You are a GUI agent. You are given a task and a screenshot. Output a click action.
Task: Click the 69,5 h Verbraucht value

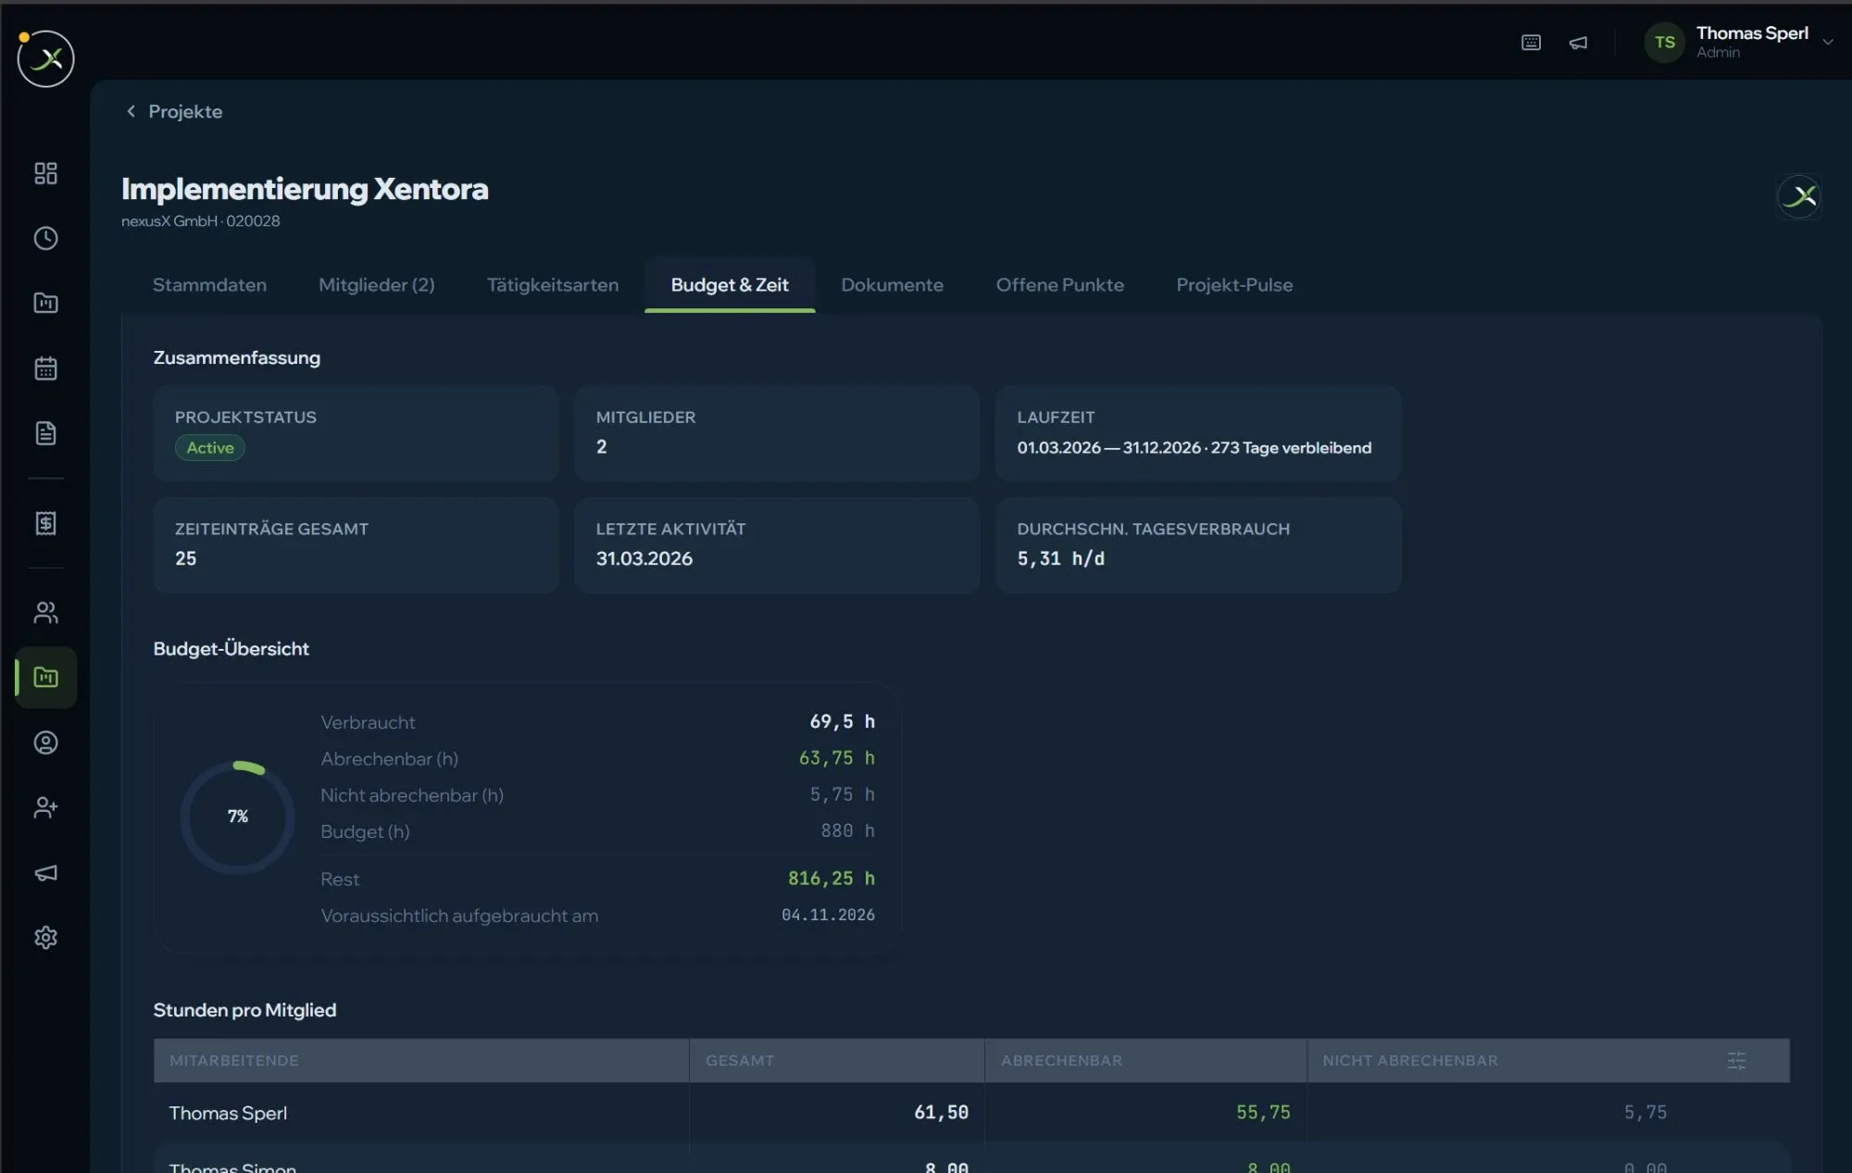pos(842,721)
